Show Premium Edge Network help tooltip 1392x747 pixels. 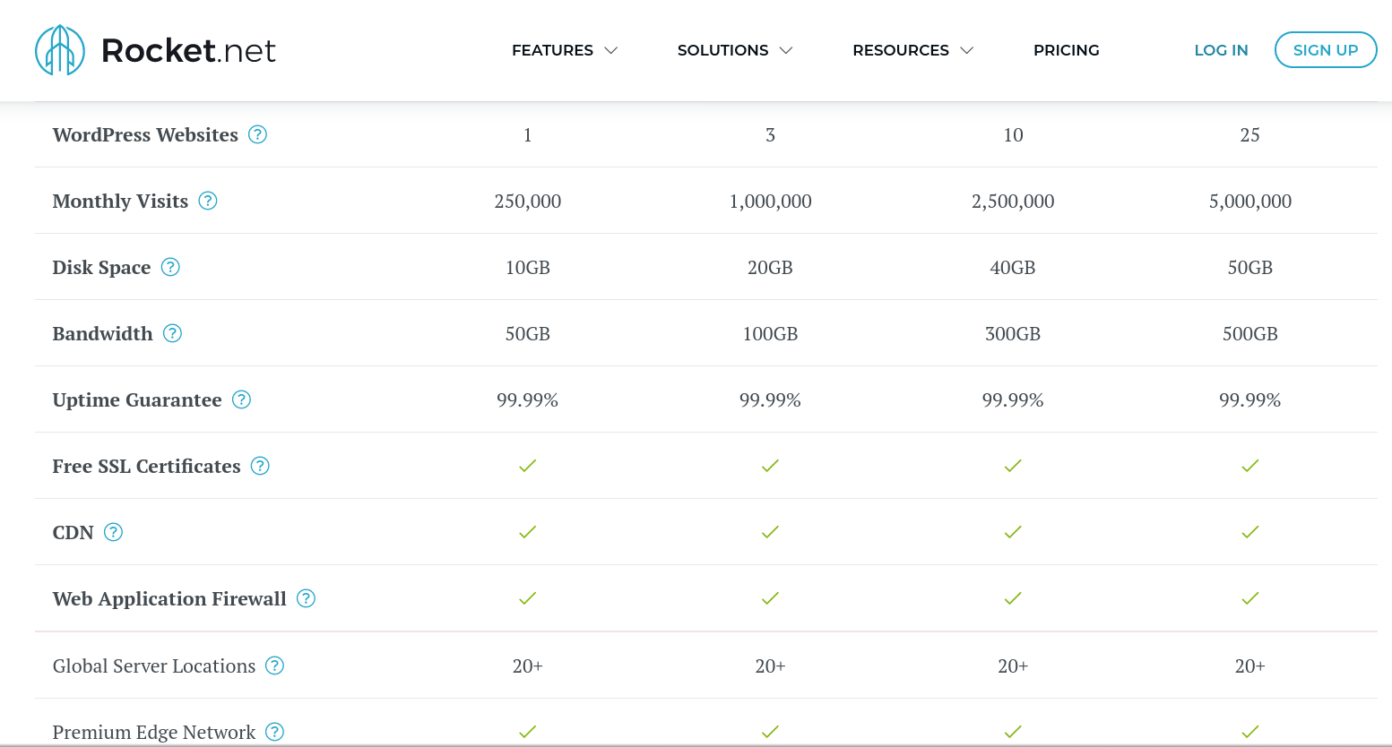click(275, 732)
